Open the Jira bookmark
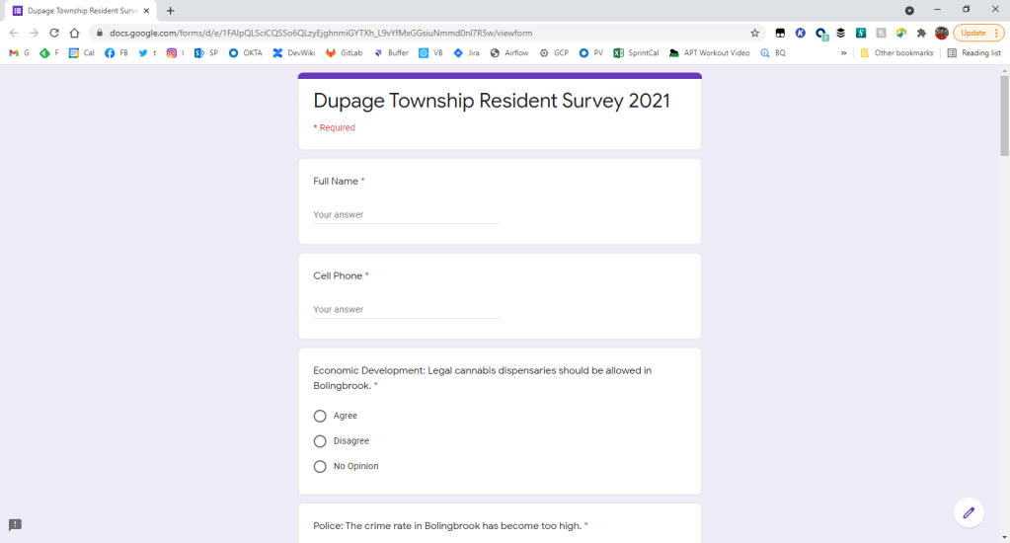This screenshot has height=543, width=1010. pyautogui.click(x=466, y=53)
